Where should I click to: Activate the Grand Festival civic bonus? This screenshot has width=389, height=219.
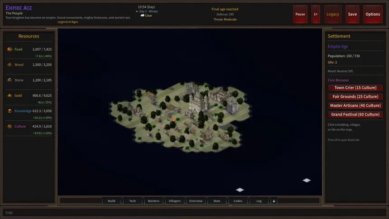355,114
